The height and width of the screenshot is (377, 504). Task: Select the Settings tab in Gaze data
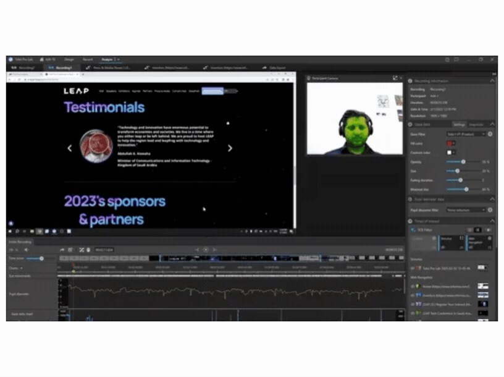[459, 124]
